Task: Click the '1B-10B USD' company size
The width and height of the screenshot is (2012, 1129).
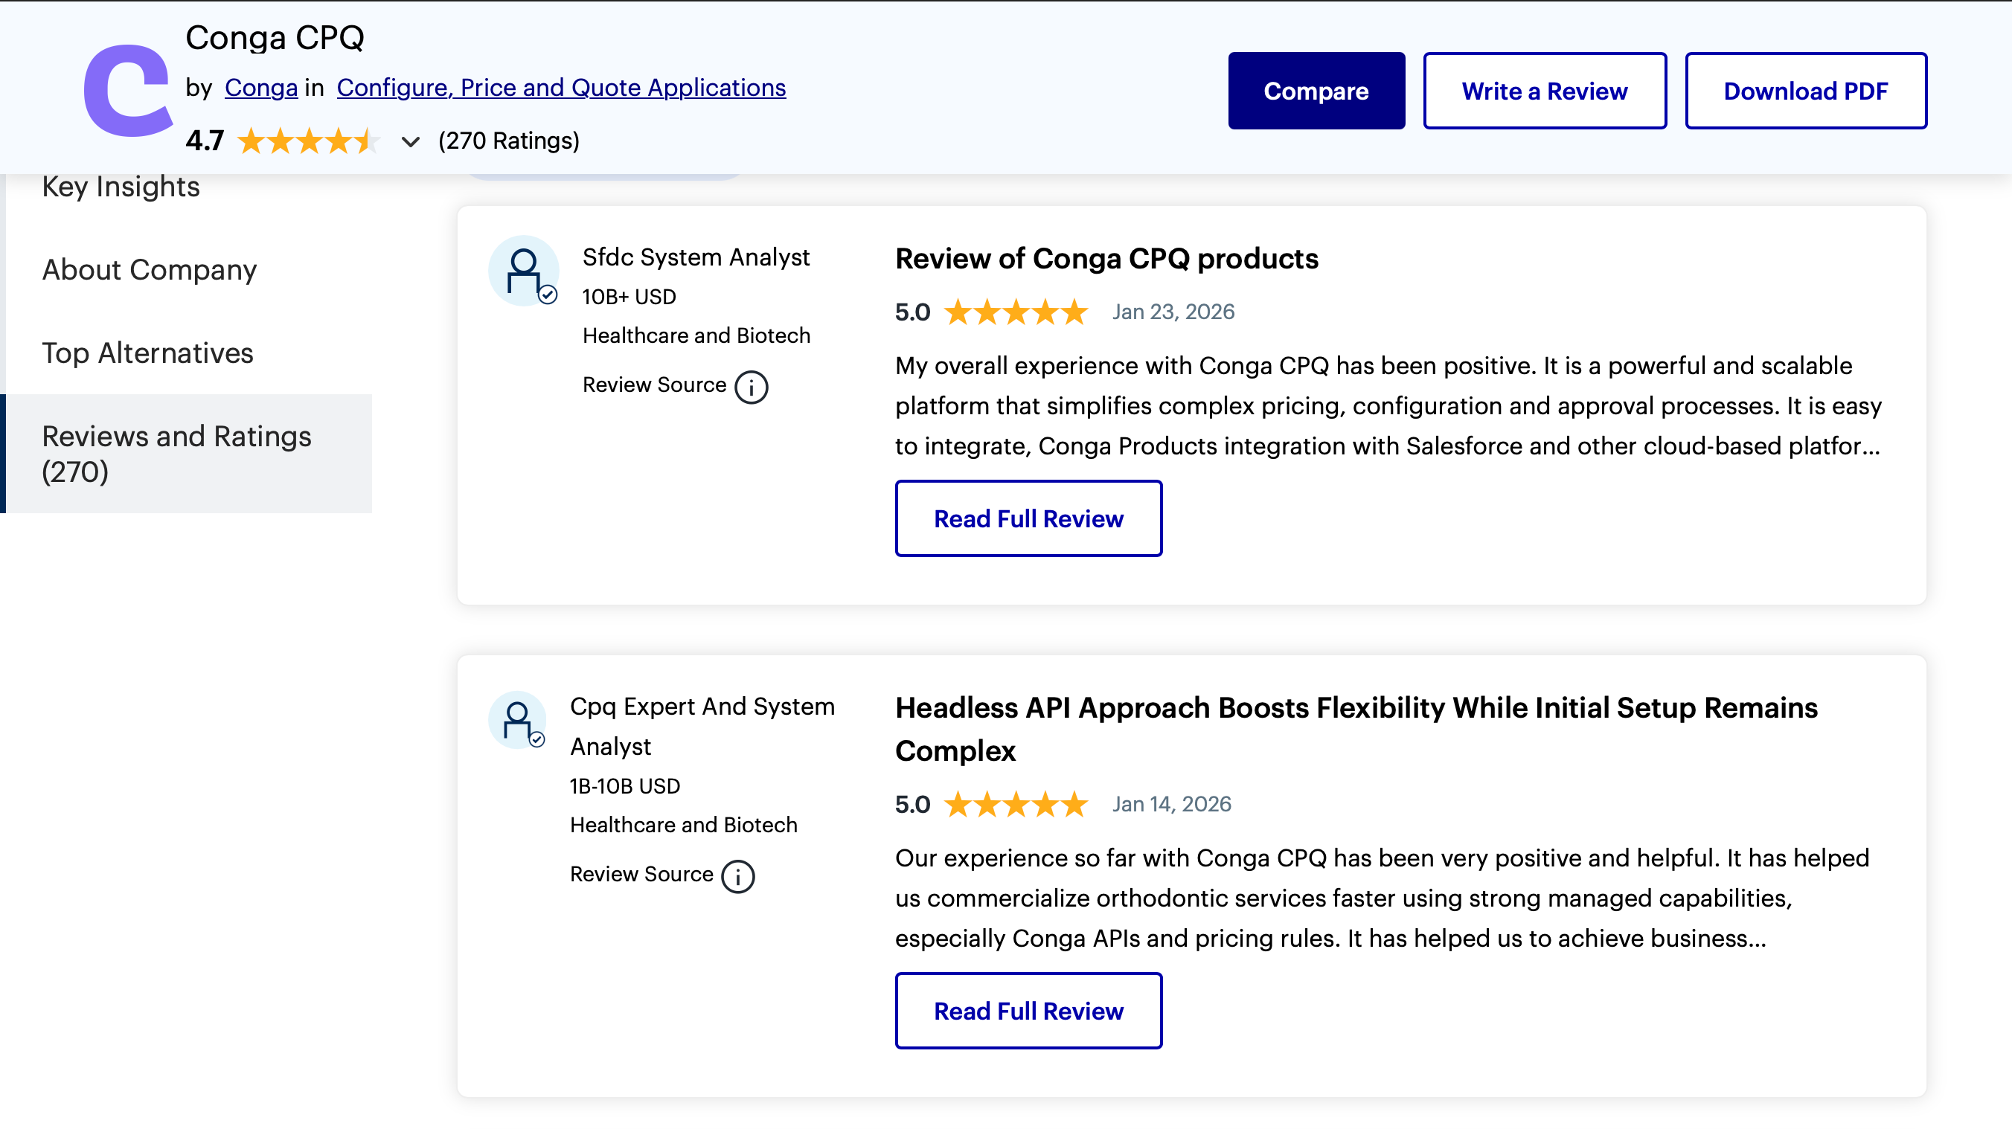Action: [625, 786]
